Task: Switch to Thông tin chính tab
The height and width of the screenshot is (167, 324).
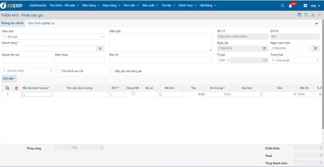Action: point(12,23)
